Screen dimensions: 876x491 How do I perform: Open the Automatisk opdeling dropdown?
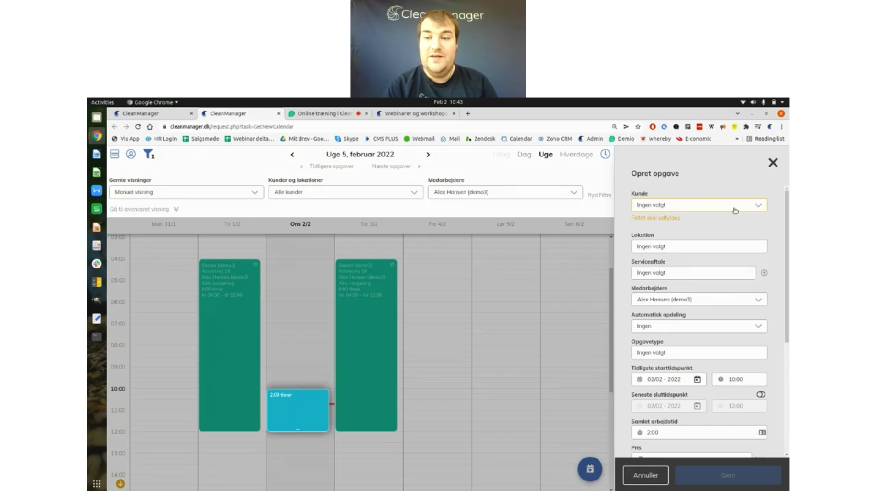coord(699,326)
